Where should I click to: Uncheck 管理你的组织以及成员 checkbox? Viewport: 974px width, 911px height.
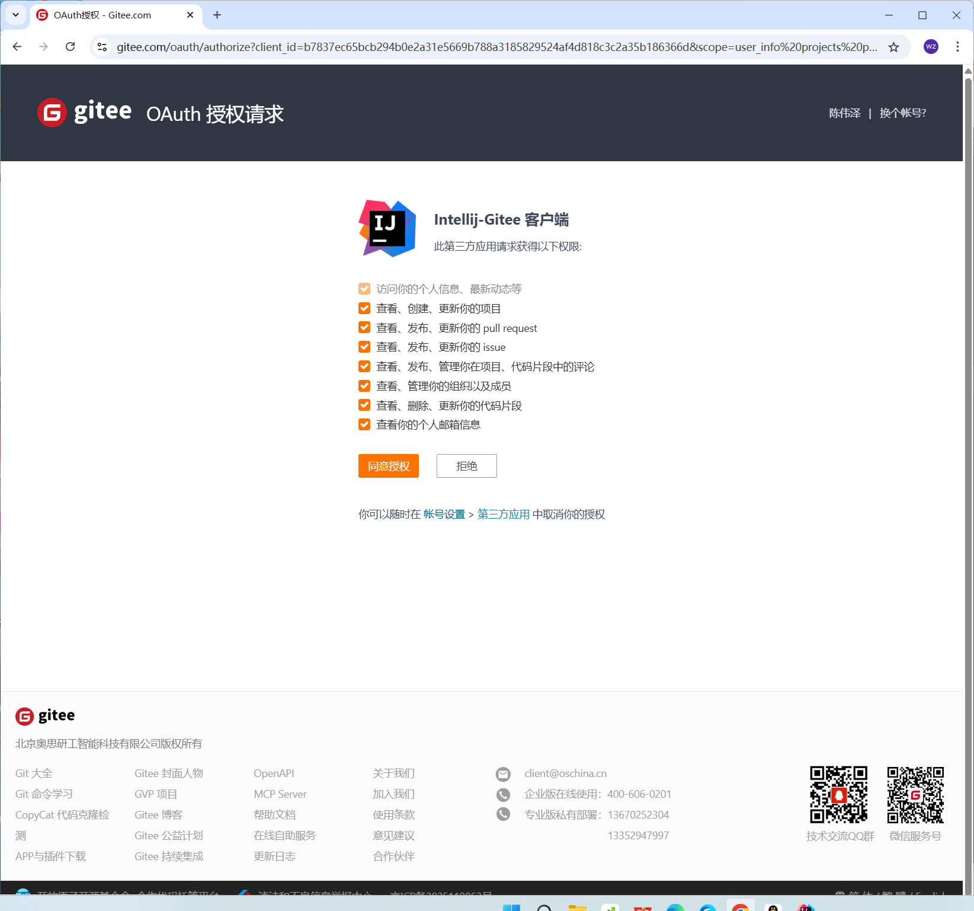(364, 386)
